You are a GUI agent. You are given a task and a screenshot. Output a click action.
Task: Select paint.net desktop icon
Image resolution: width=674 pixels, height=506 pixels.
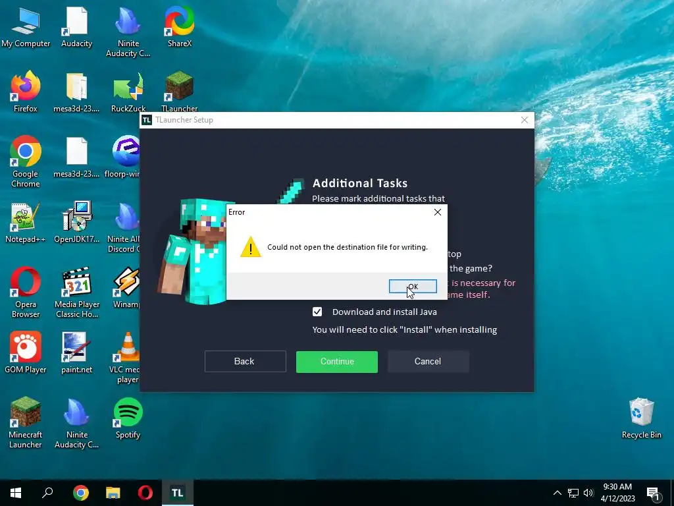click(x=76, y=353)
